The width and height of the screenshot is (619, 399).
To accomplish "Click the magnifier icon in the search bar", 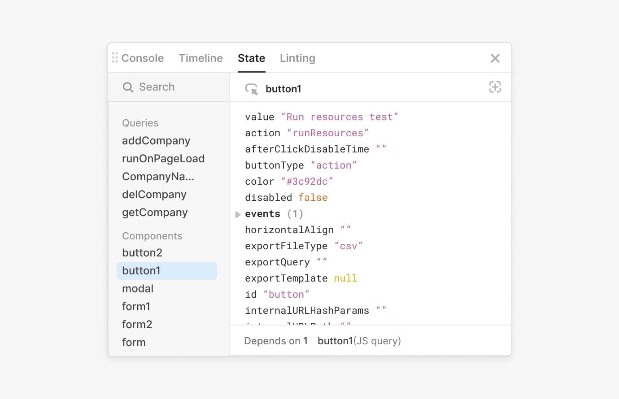I will click(128, 87).
